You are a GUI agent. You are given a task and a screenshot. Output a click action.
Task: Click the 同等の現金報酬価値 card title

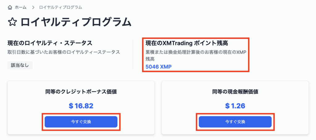point(235,92)
